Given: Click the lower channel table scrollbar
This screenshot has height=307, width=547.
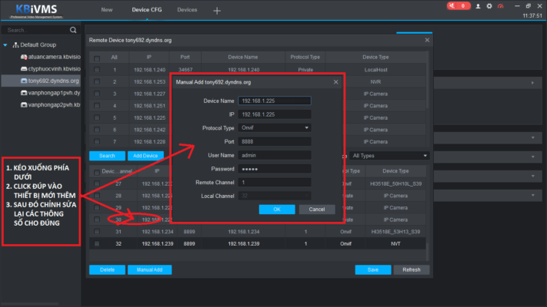Looking at the screenshot, I should point(427,251).
